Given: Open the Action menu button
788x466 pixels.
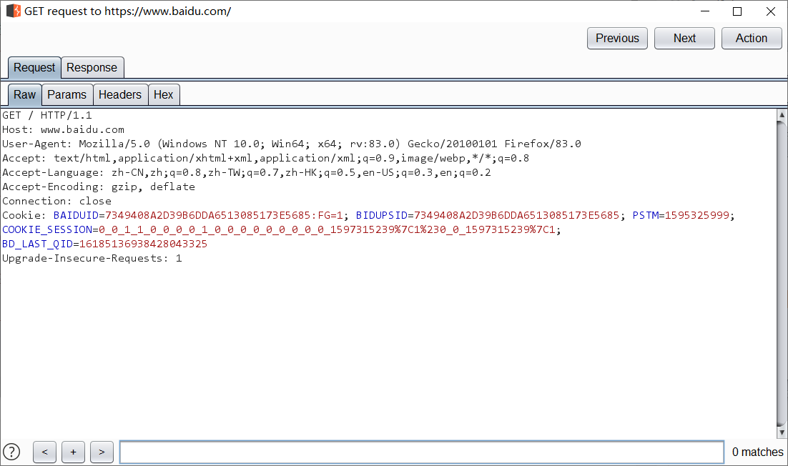Looking at the screenshot, I should (752, 38).
